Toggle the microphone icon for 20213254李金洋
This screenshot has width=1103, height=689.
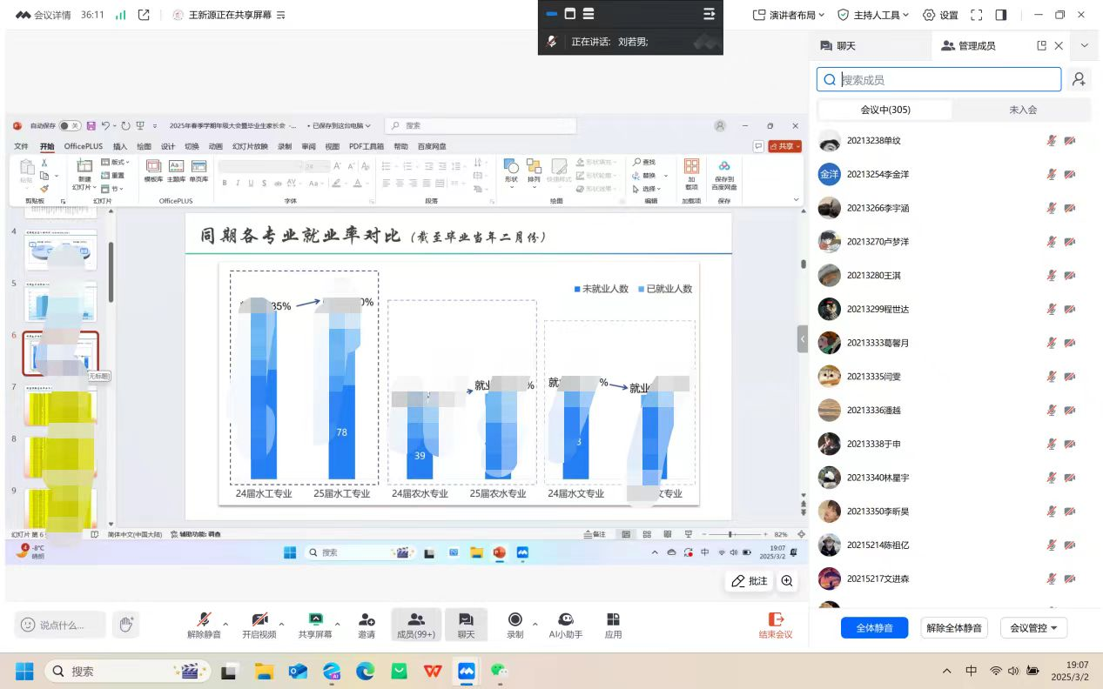tap(1052, 174)
